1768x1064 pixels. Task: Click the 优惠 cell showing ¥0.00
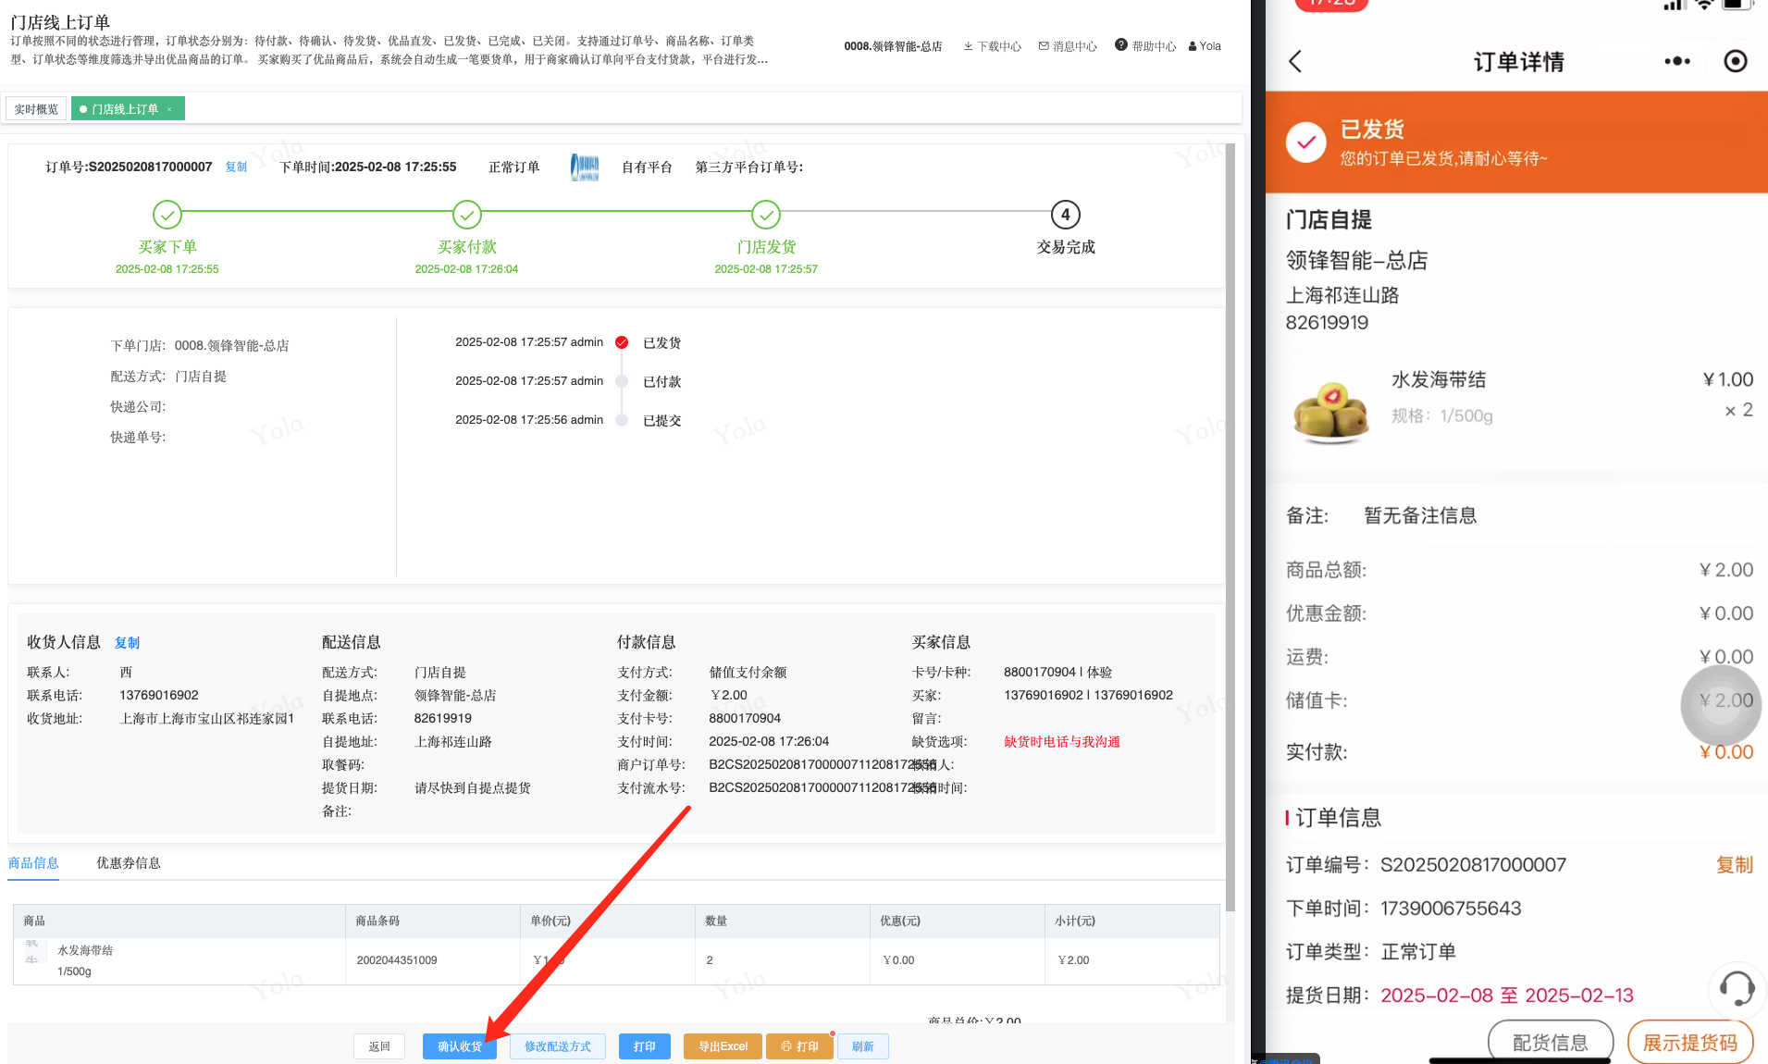click(x=898, y=960)
